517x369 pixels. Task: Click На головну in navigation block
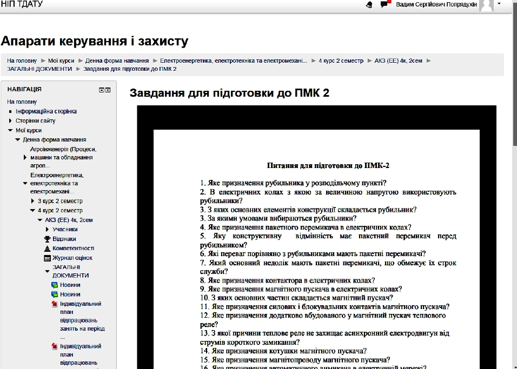[22, 102]
